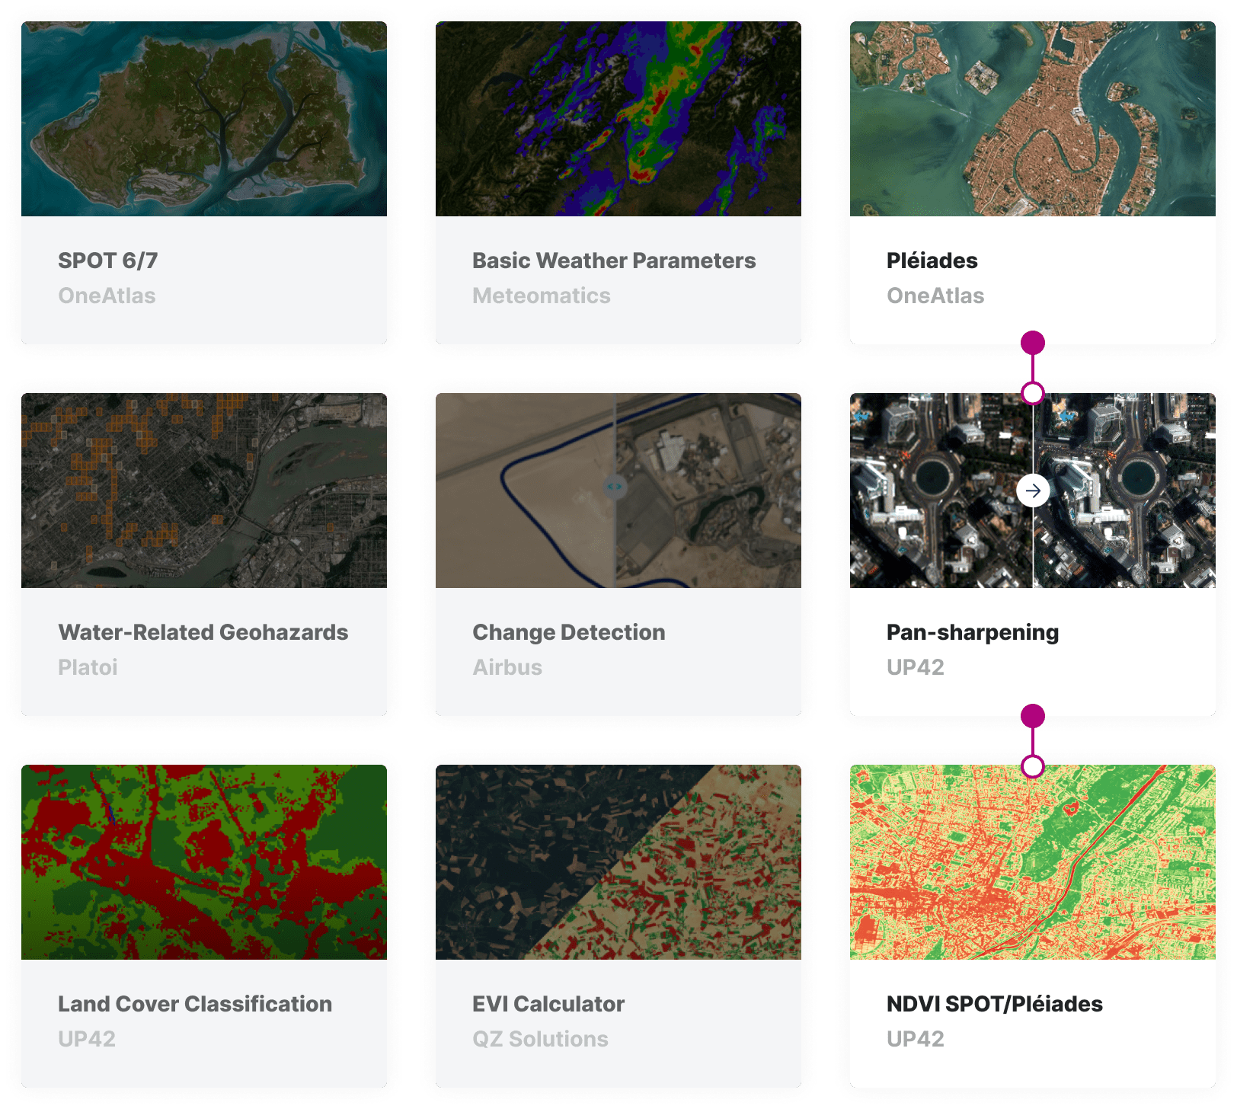Click the Platoi provider label
The width and height of the screenshot is (1237, 1109).
tap(88, 667)
